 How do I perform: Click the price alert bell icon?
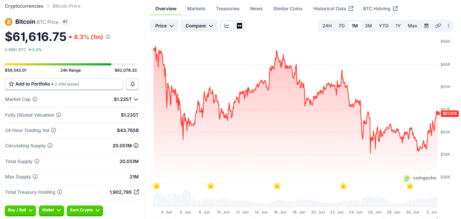(x=132, y=84)
